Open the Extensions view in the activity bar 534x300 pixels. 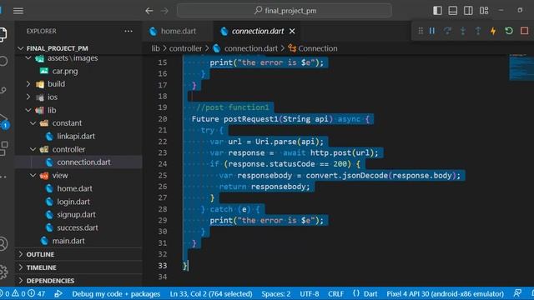(3, 148)
